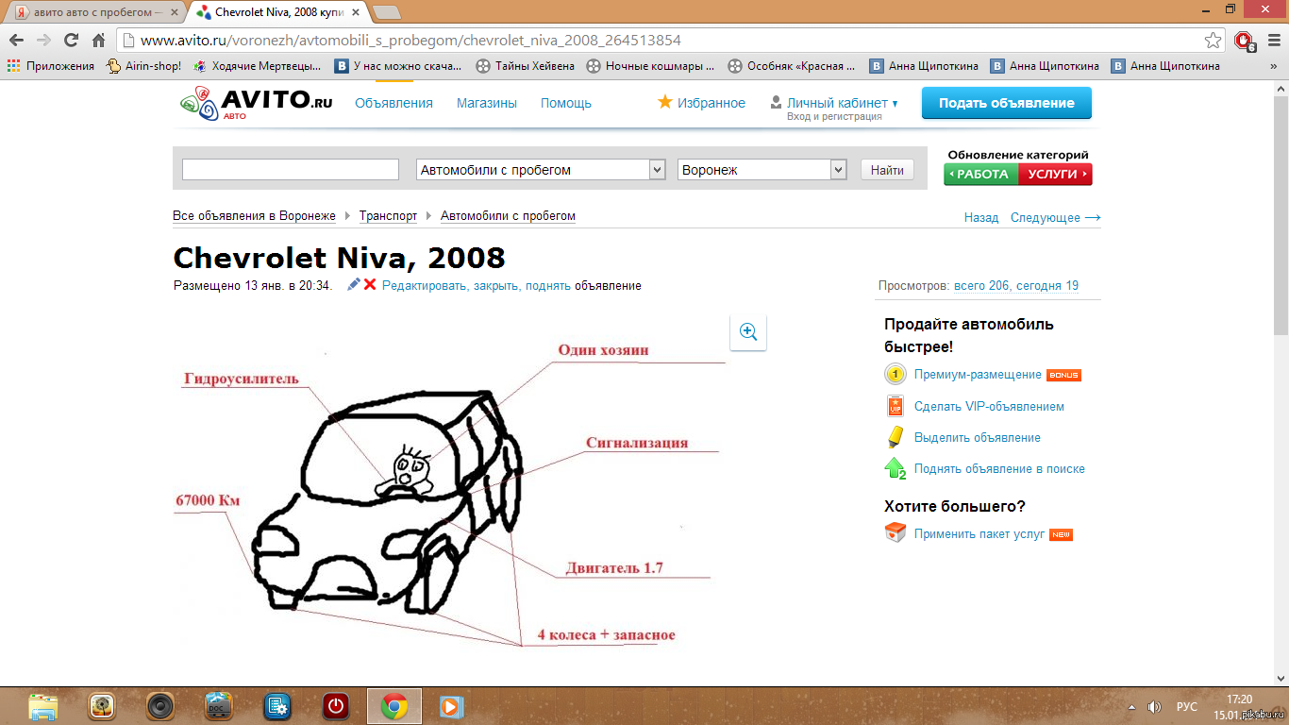Click the Premium placement coin icon
The height and width of the screenshot is (725, 1289).
pos(896,375)
